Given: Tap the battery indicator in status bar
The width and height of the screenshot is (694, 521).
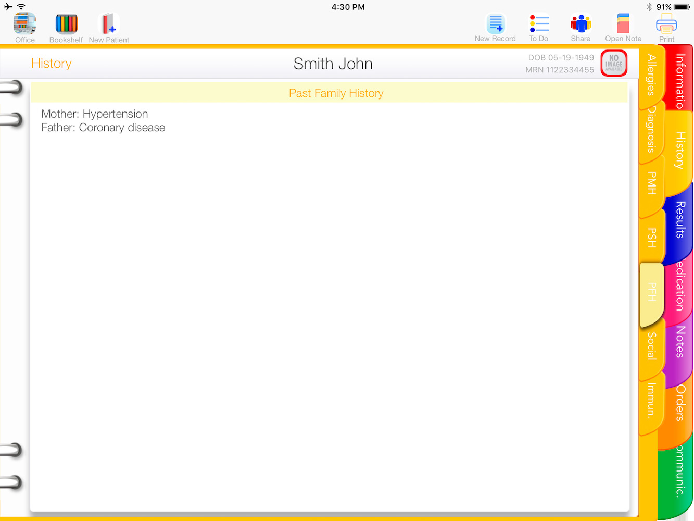Looking at the screenshot, I should tap(682, 7).
